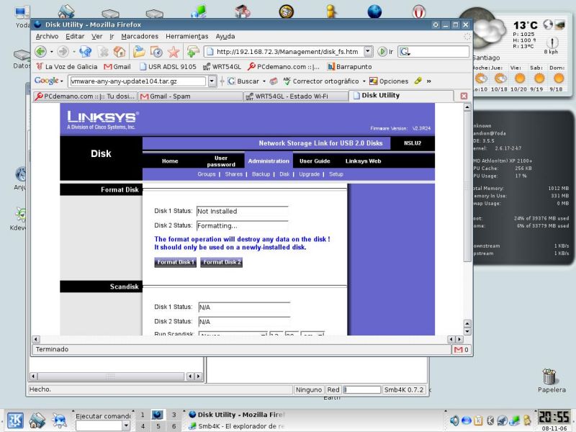Click the Konqueror browser icon in the panel
This screenshot has width=576, height=432.
tap(59, 420)
